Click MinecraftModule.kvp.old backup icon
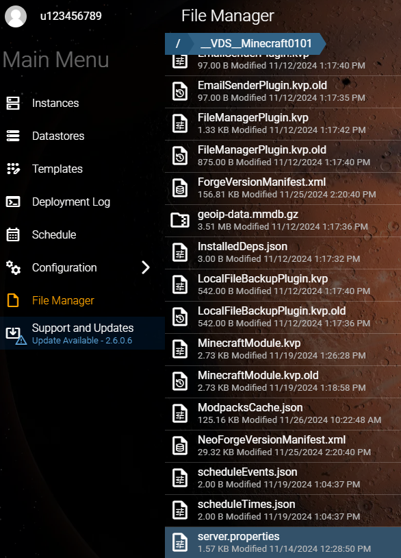The height and width of the screenshot is (558, 401). click(180, 382)
